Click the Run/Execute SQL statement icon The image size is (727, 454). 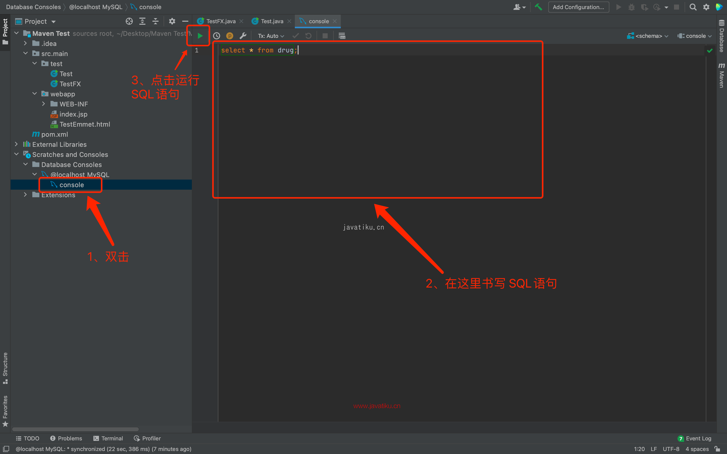200,36
